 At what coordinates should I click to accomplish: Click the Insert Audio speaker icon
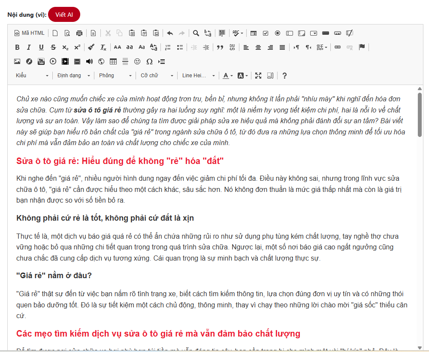(x=89, y=61)
